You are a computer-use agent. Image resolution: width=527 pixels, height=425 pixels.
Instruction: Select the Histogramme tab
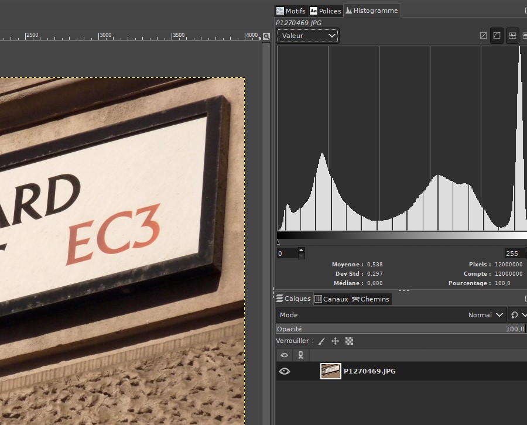tap(371, 11)
